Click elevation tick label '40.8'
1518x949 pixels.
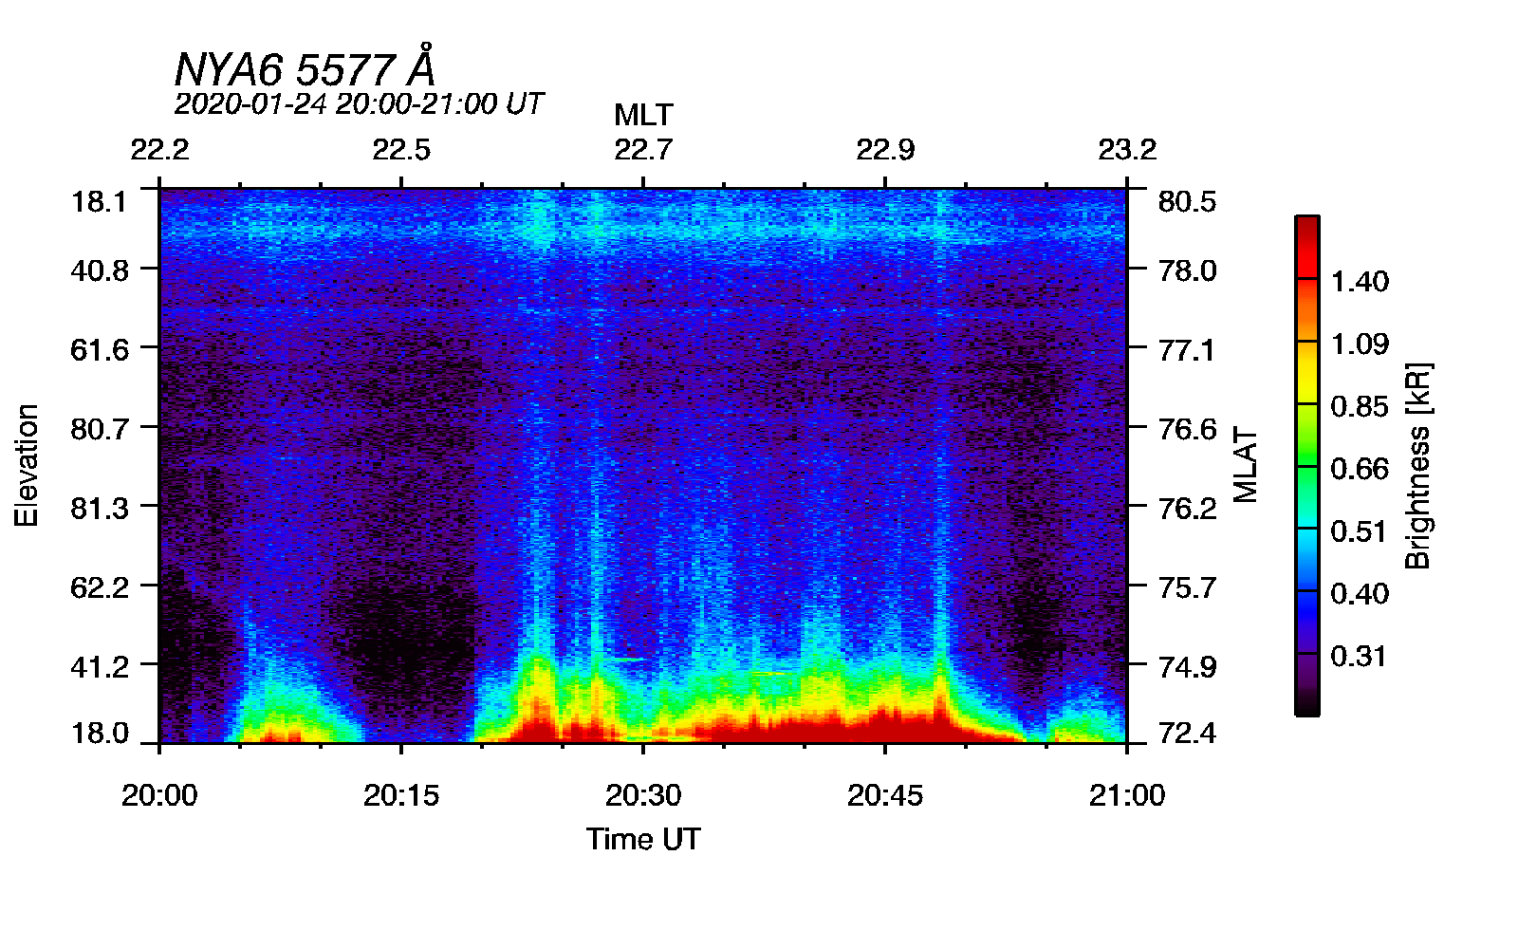tap(100, 270)
